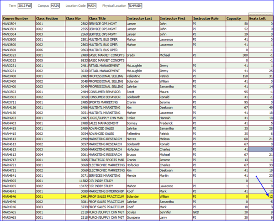Click class number 2555
The height and width of the screenshot is (221, 274).
[84, 29]
